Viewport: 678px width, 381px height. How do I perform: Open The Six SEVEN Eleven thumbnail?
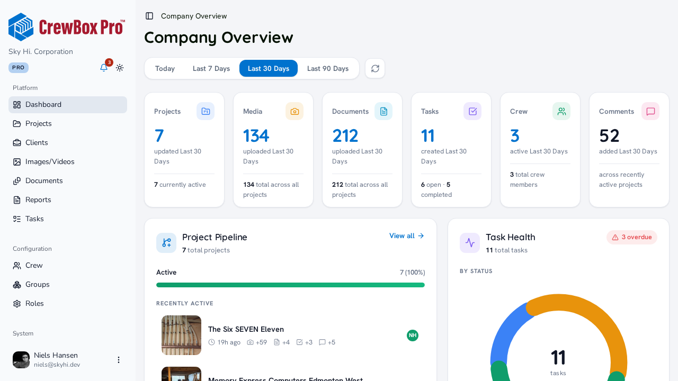point(181,335)
